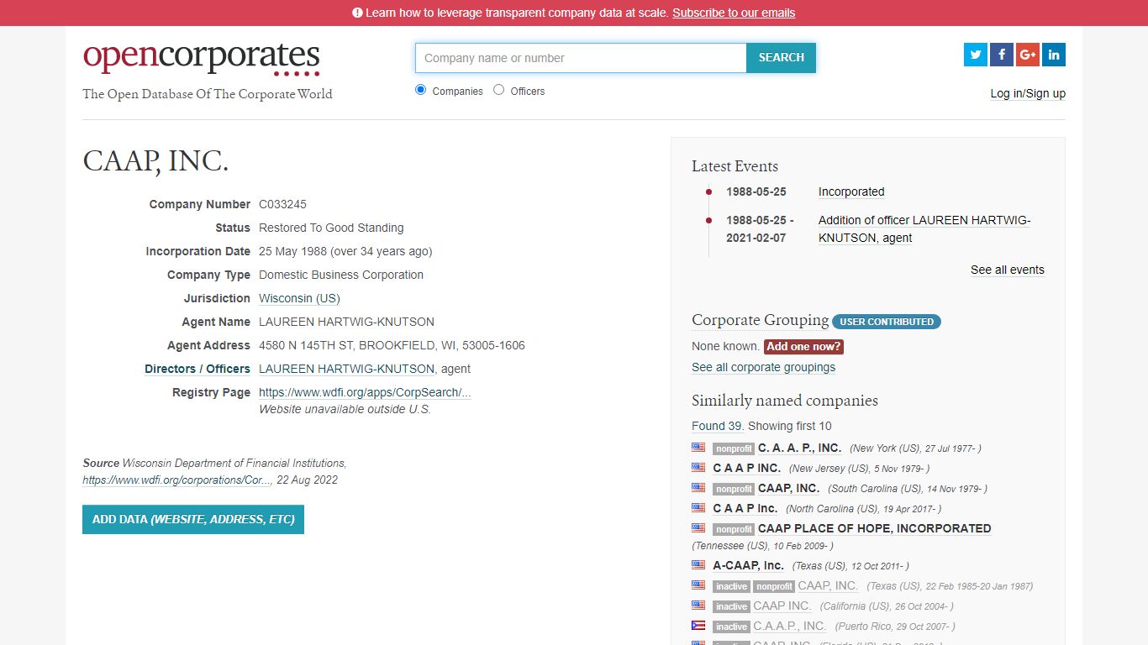Open LAUREEN HARTWIG-KNUTSON officer link
This screenshot has height=645, width=1148.
pos(346,369)
